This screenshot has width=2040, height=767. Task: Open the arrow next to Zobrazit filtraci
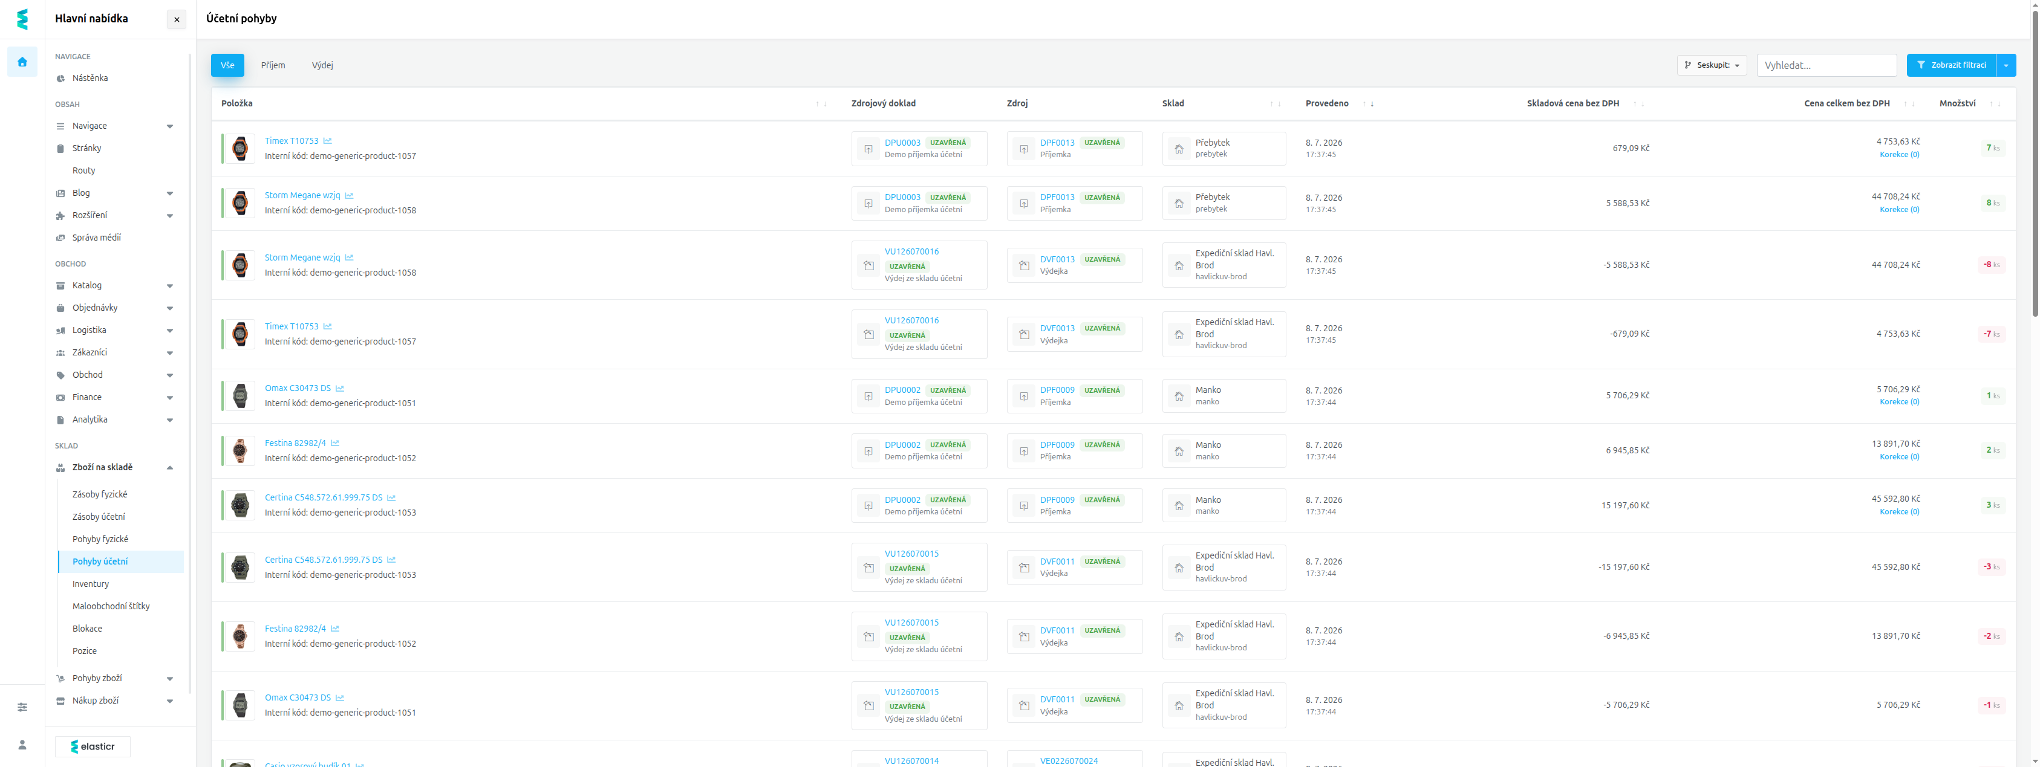tap(2006, 65)
